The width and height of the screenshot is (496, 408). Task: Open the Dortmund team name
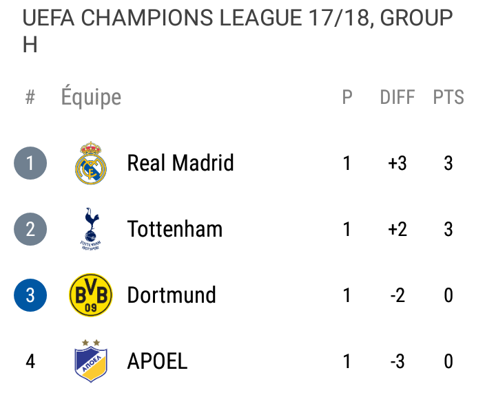pos(172,295)
